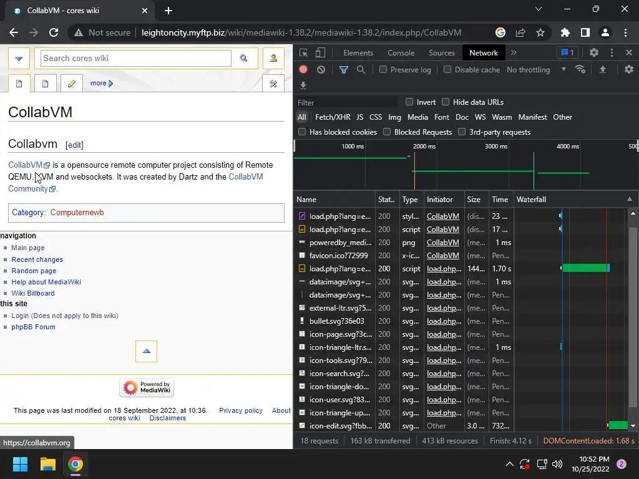Toggle the device toolbar icon
The image size is (639, 479).
[320, 52]
